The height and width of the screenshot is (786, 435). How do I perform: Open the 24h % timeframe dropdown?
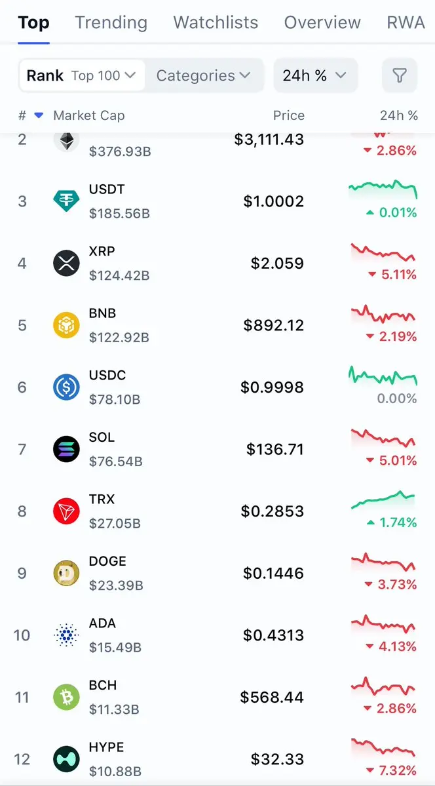[x=314, y=76]
